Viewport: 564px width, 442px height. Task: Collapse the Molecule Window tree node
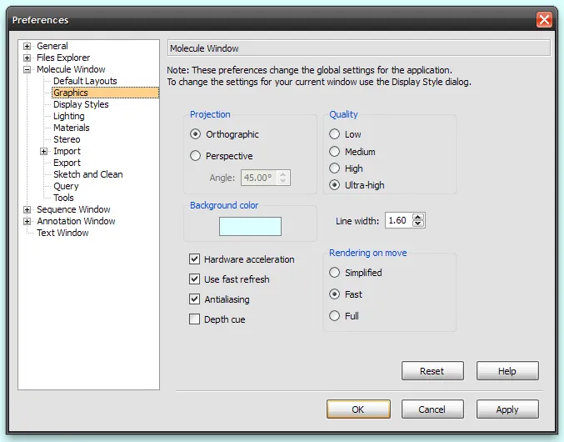(x=27, y=70)
